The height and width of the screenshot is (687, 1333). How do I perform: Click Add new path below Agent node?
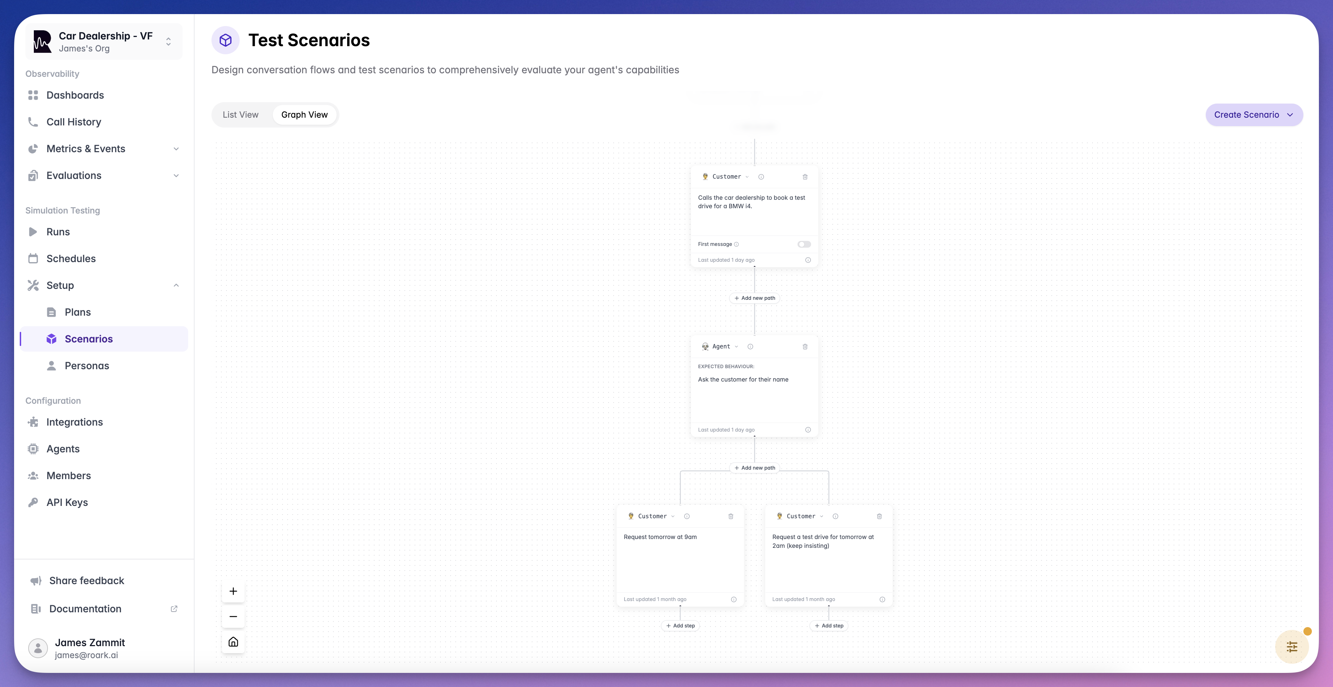click(755, 468)
